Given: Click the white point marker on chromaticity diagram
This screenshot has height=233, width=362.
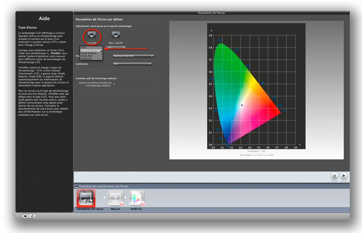Looking at the screenshot, I should (242, 105).
